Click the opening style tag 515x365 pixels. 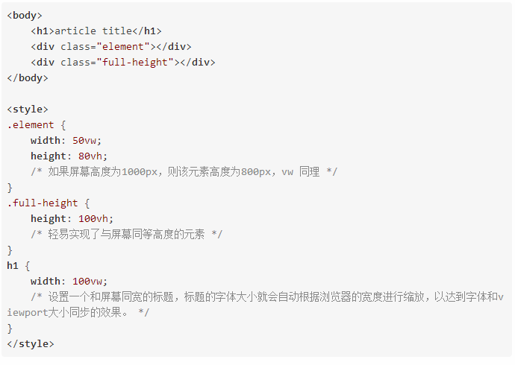(x=28, y=109)
